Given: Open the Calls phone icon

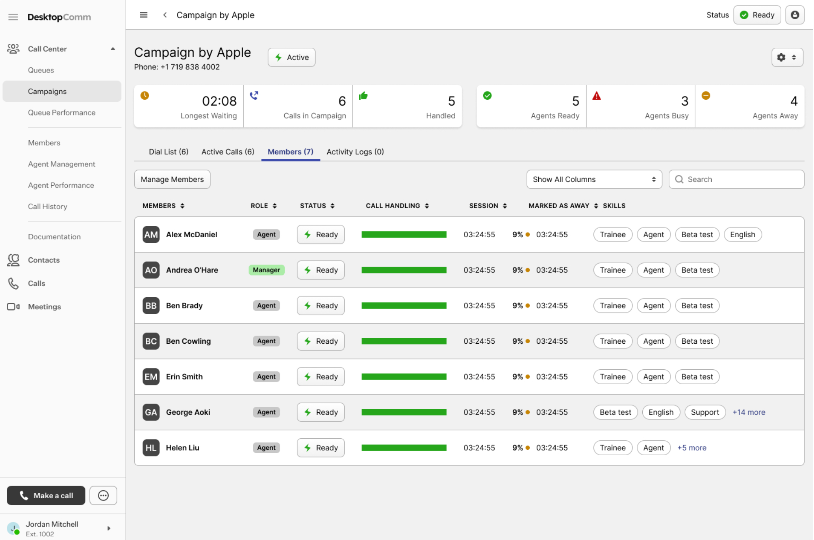Looking at the screenshot, I should point(13,283).
